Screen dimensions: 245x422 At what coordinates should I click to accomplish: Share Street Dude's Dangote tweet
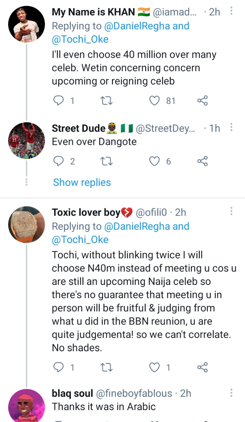point(202,161)
